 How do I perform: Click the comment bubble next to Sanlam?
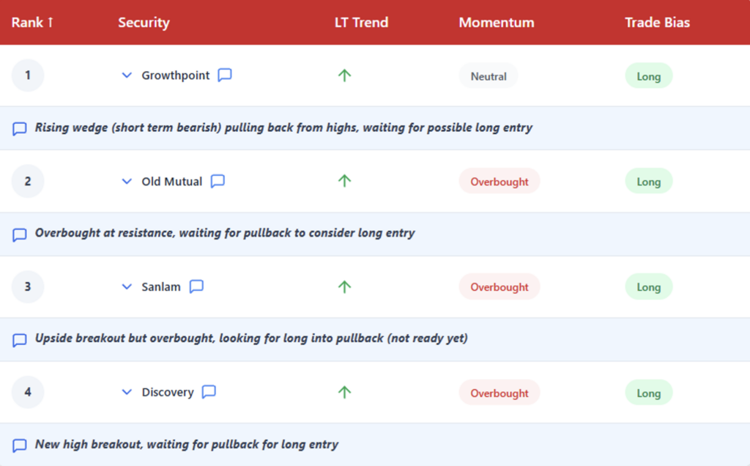coord(196,286)
